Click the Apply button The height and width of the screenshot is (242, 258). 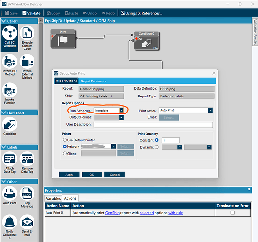69,175
